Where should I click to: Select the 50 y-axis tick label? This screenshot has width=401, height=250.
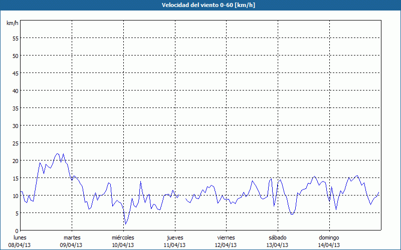pyautogui.click(x=15, y=55)
